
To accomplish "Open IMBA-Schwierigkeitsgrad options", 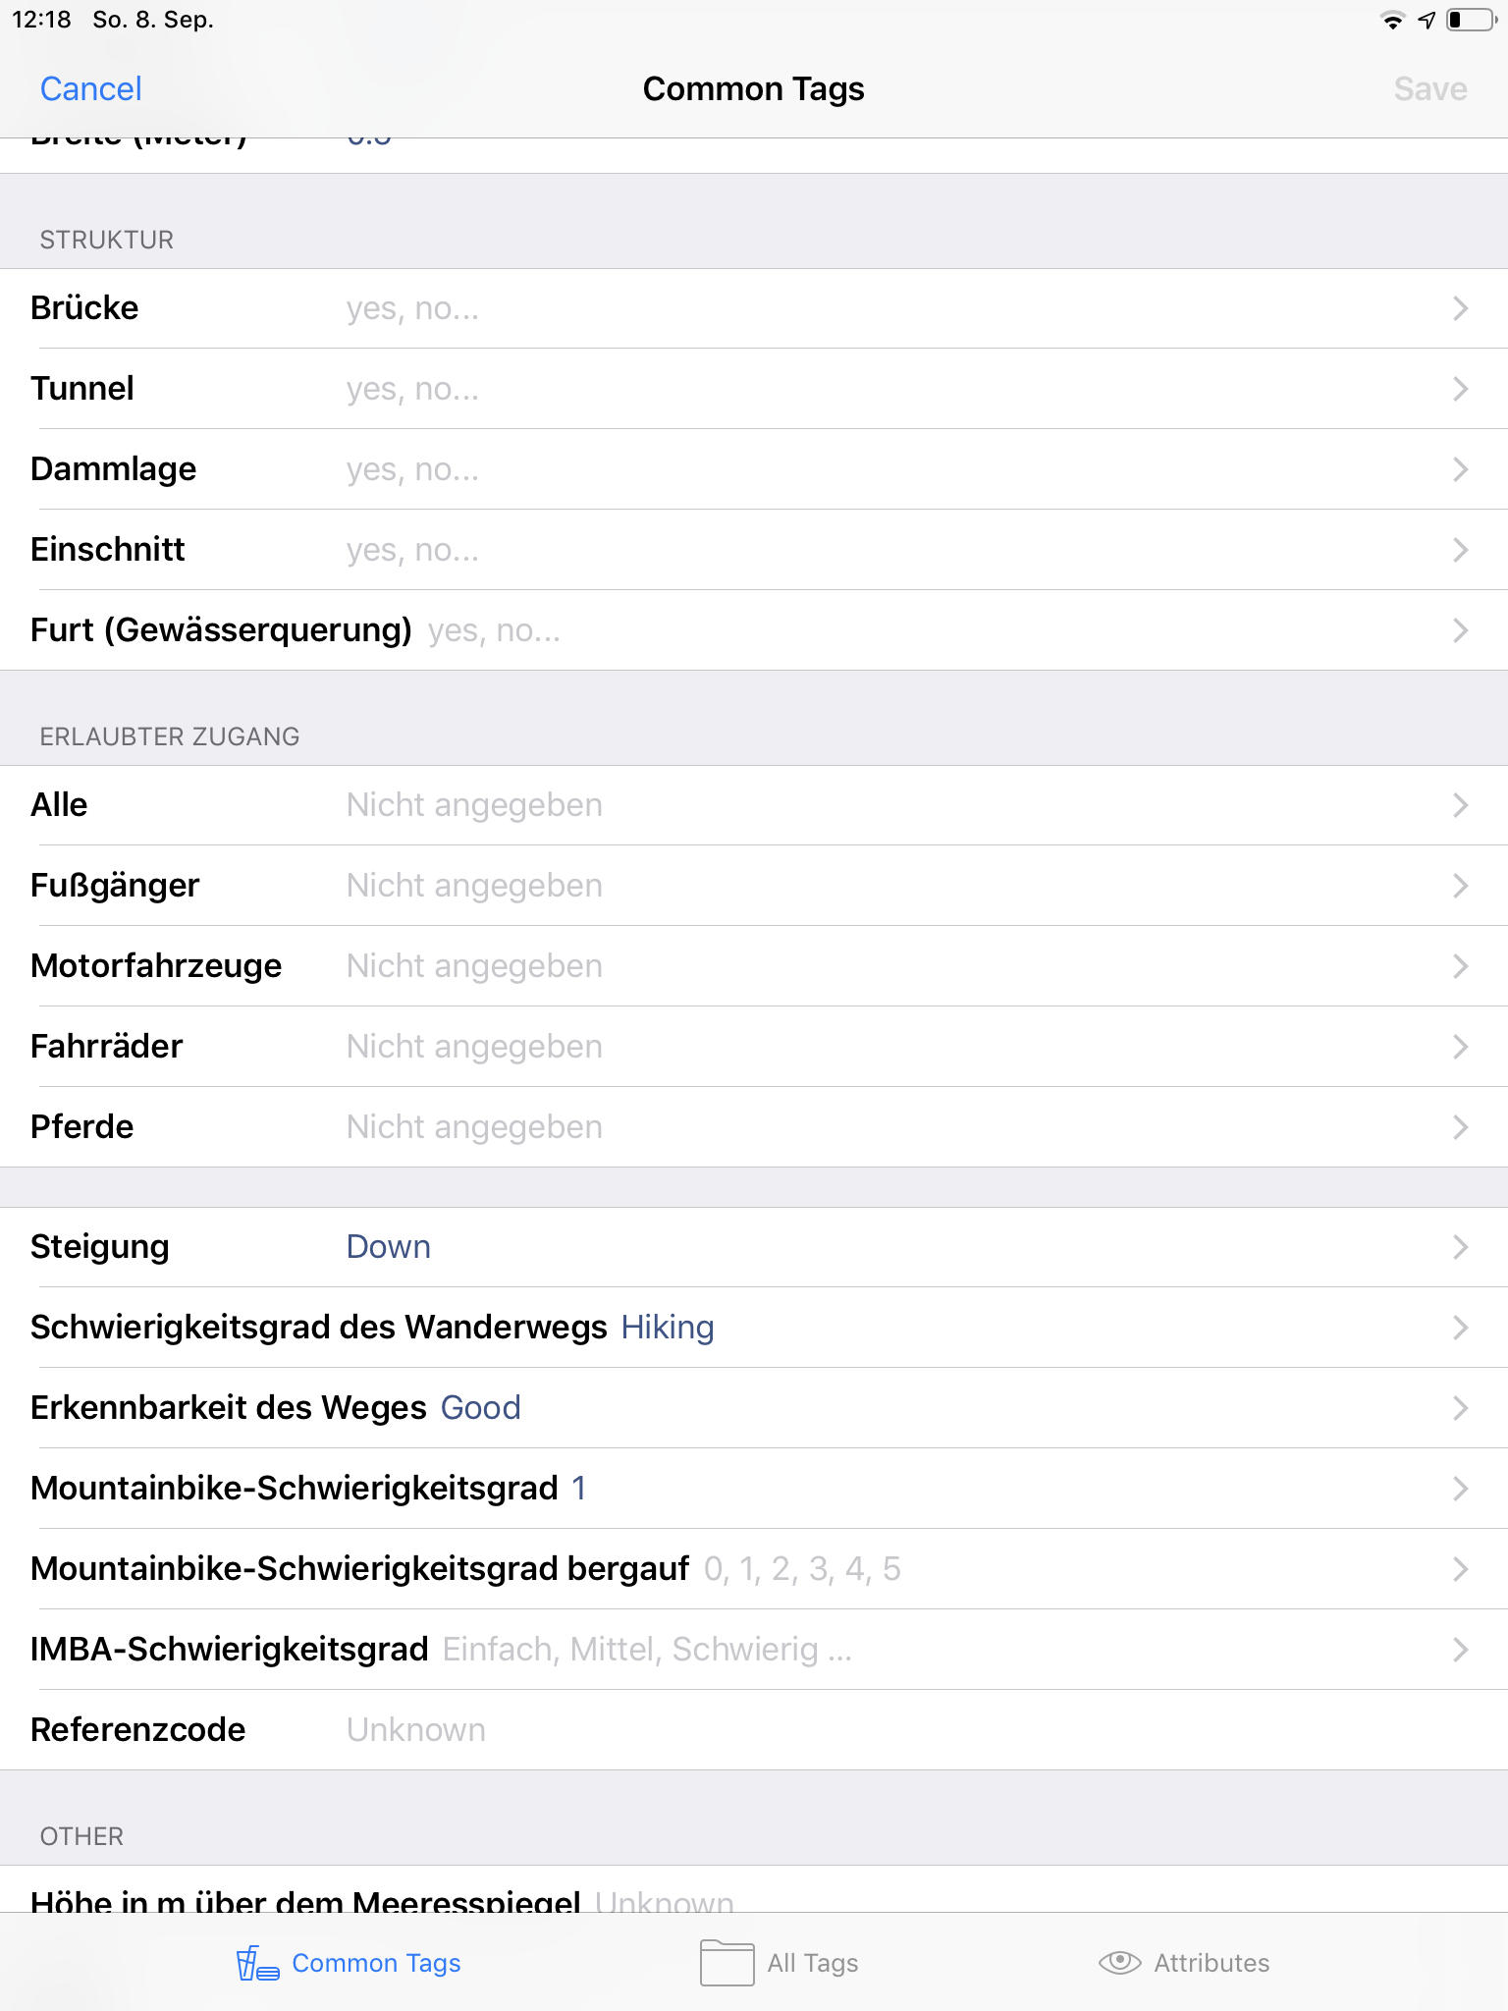I will point(753,1650).
